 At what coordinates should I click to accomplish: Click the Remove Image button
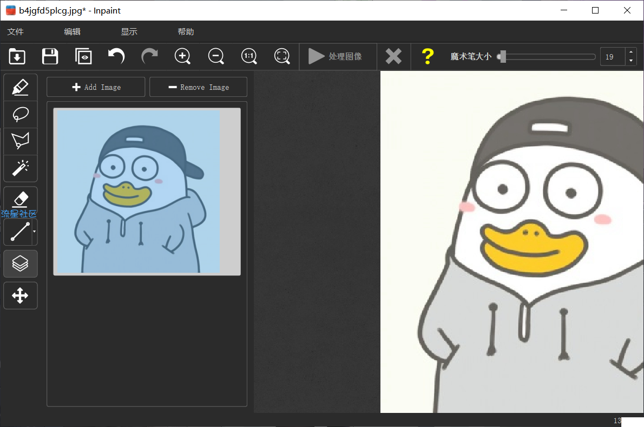(199, 87)
